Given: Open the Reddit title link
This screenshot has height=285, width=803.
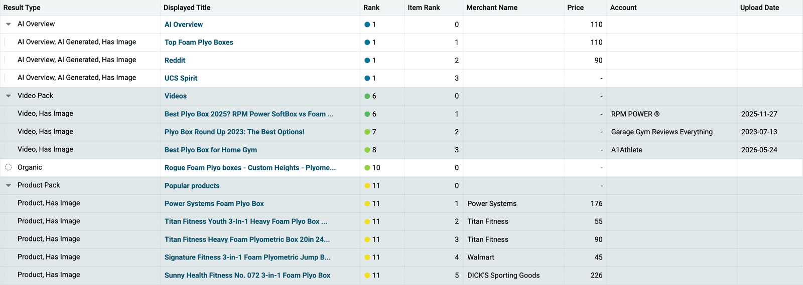Looking at the screenshot, I should pyautogui.click(x=175, y=60).
